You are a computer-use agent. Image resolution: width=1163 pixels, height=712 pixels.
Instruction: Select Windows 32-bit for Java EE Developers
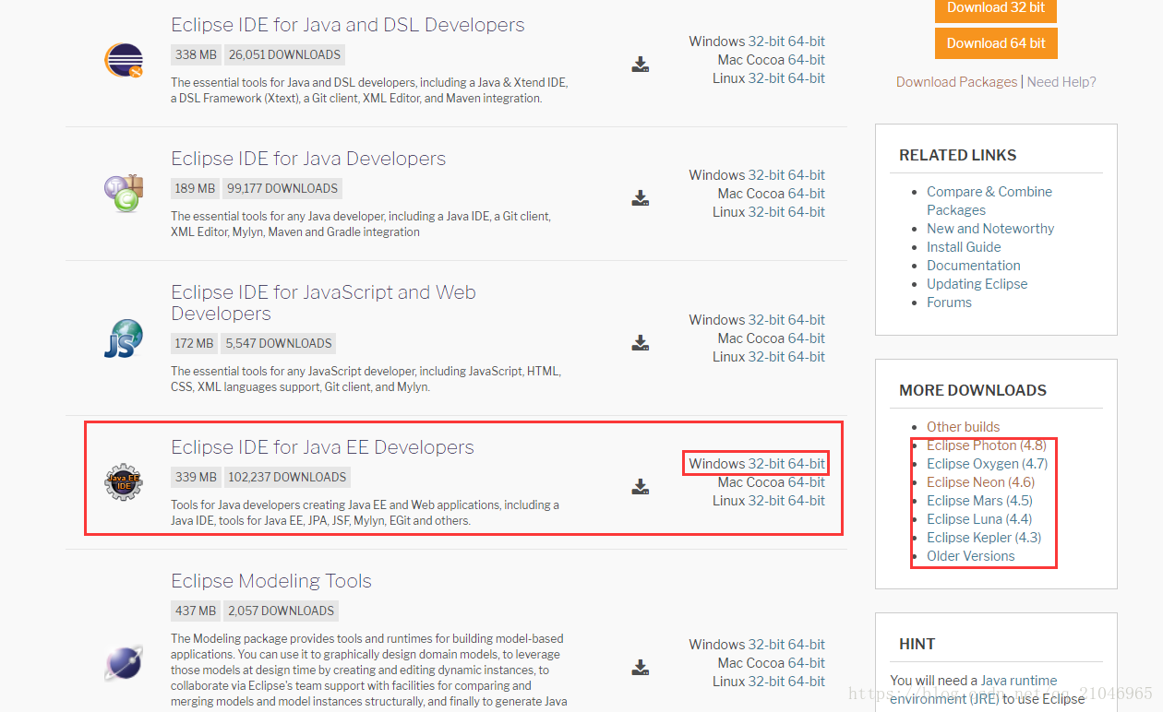click(766, 464)
